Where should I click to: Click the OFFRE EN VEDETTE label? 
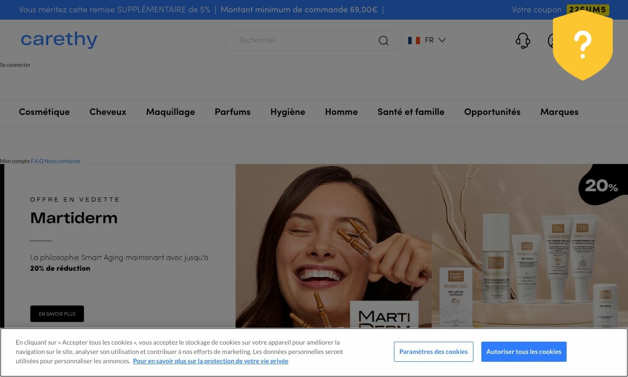pos(75,199)
